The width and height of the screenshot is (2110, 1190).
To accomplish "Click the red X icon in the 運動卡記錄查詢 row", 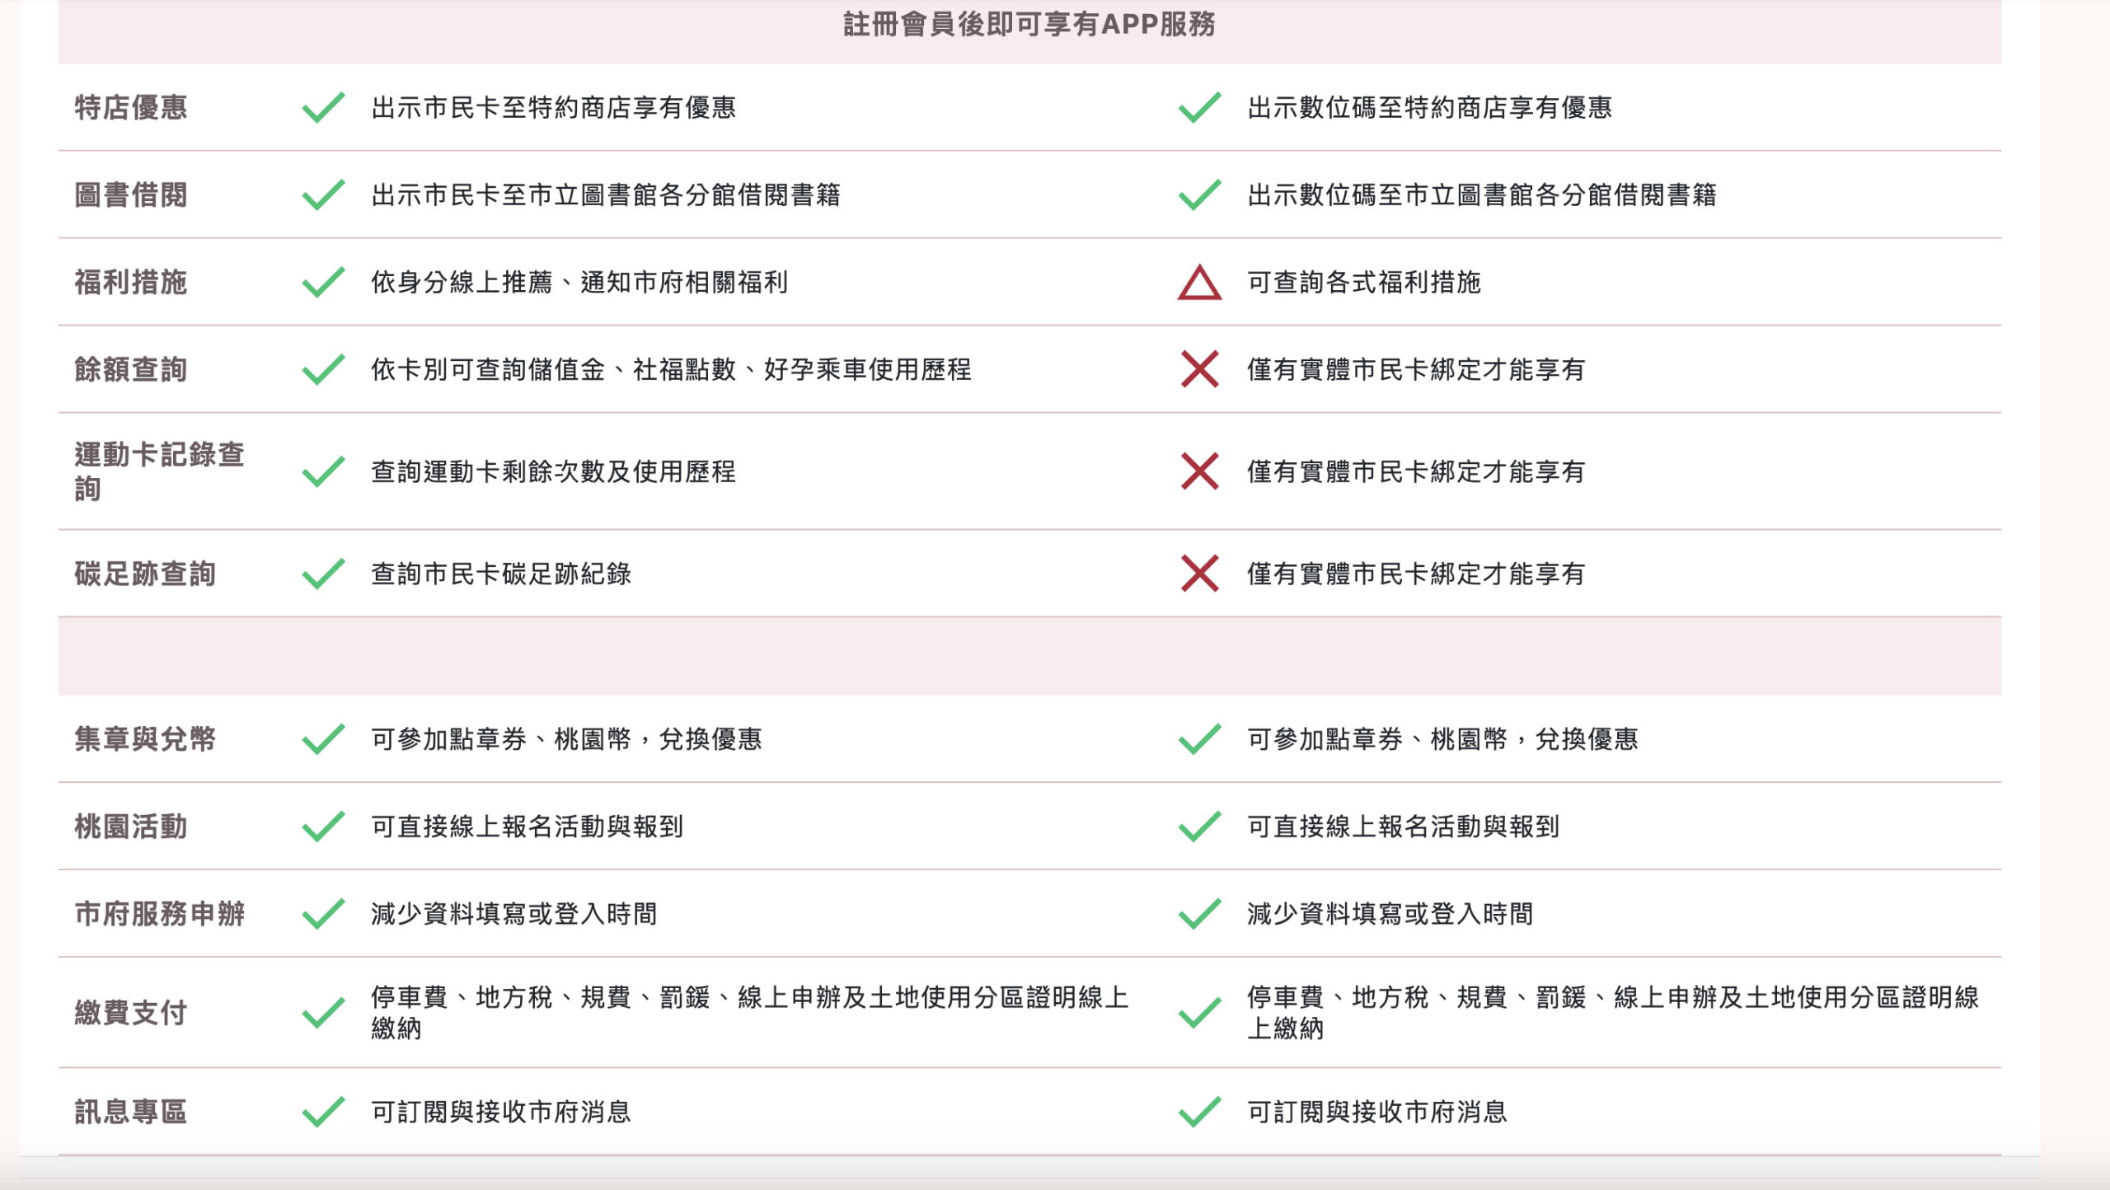I will point(1199,471).
